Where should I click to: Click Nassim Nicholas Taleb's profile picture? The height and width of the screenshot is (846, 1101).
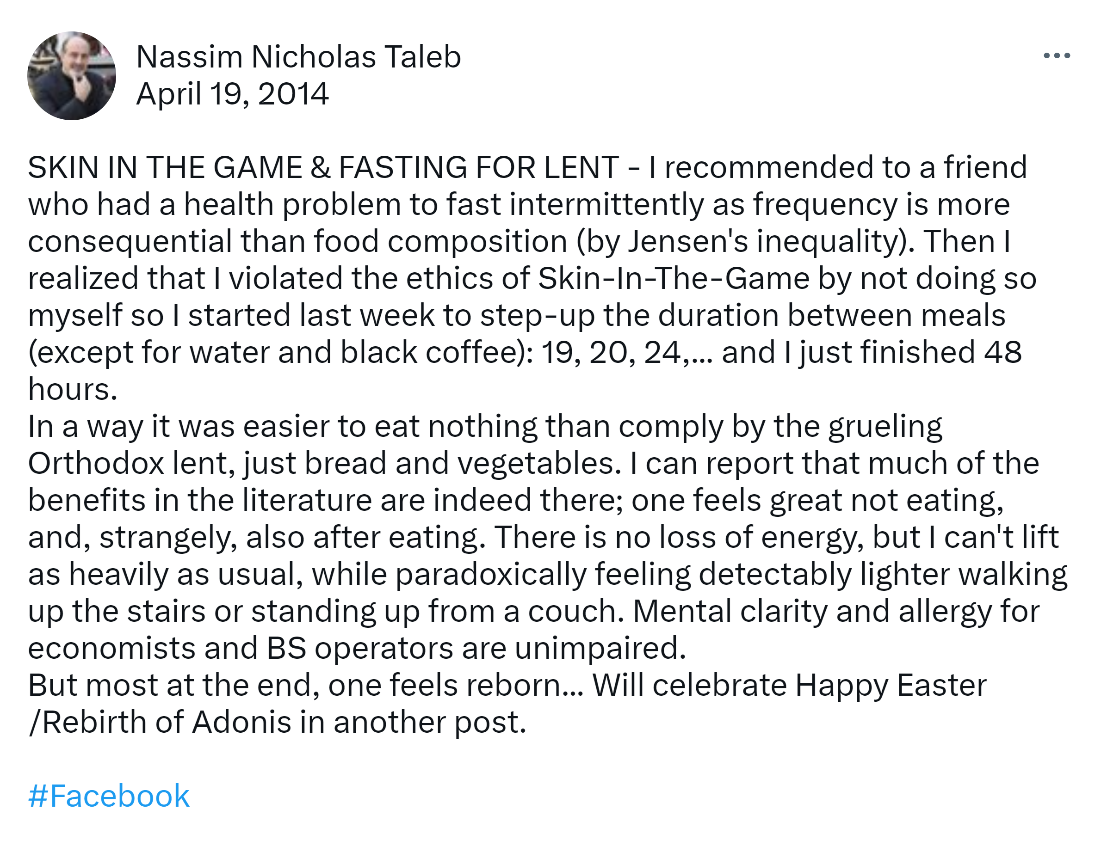72,76
